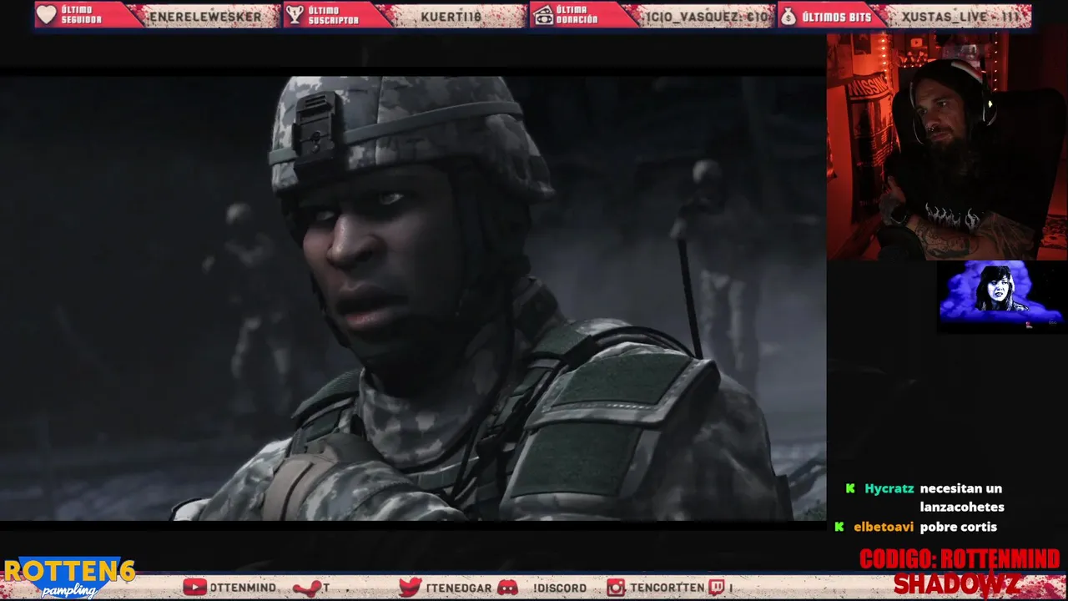
Task: Click the money bag icon for últimos bits
Action: (x=788, y=15)
